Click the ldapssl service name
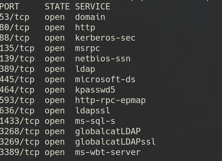This screenshot has width=222, height=161. (93, 111)
